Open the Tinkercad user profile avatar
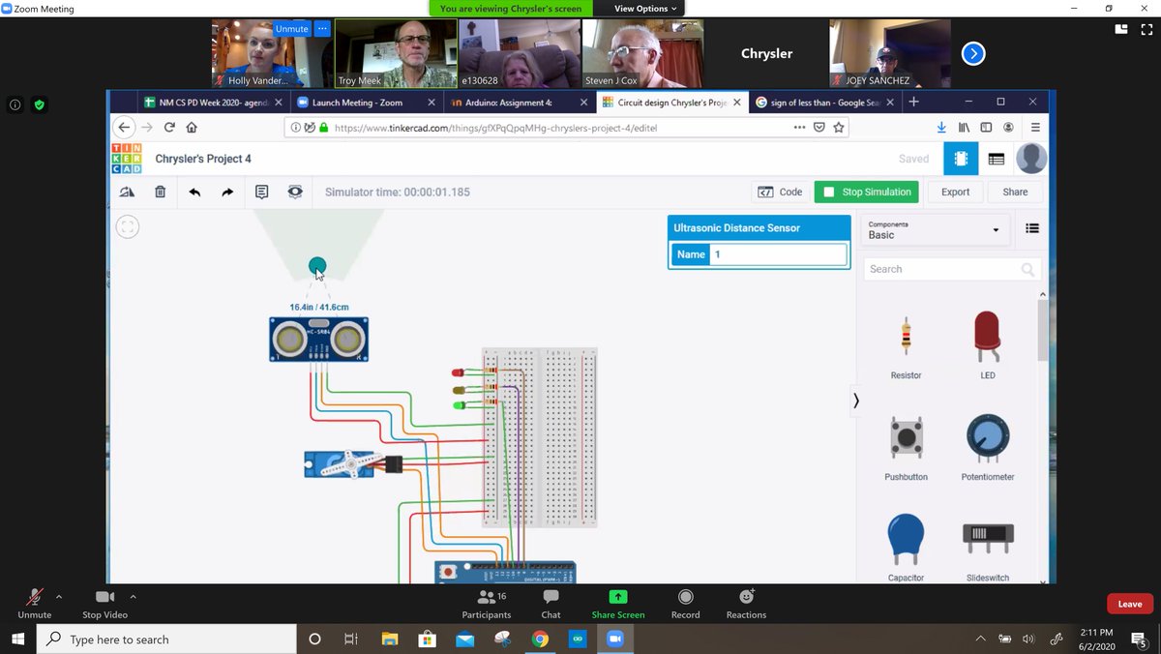 pos(1031,159)
